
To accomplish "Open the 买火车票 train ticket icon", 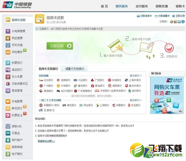I will point(8,77).
